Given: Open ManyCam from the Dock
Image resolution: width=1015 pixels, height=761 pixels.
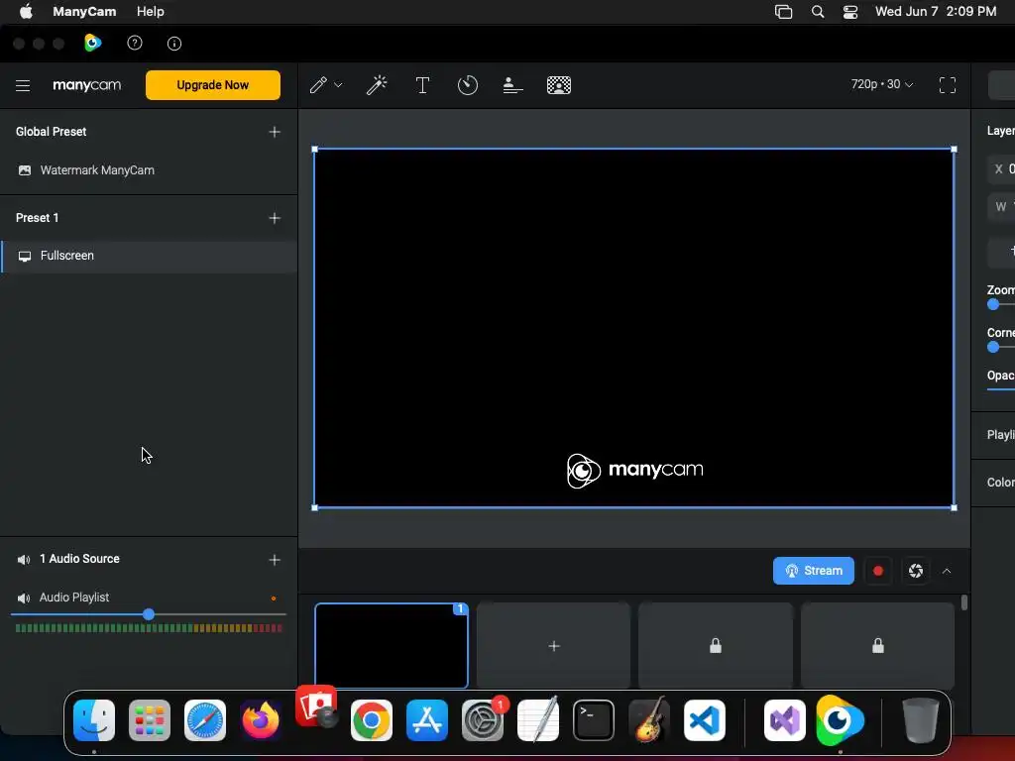Looking at the screenshot, I should (x=840, y=719).
